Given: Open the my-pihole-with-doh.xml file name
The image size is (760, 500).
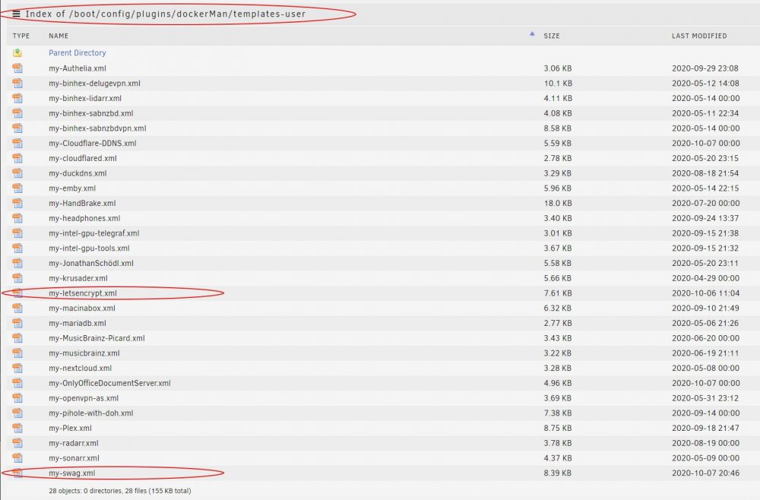Looking at the screenshot, I should coord(90,413).
